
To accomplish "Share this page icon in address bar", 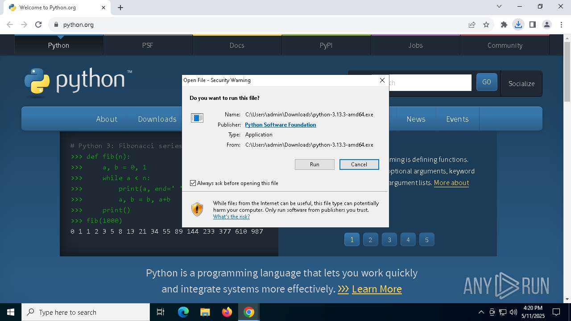I will 472,25.
